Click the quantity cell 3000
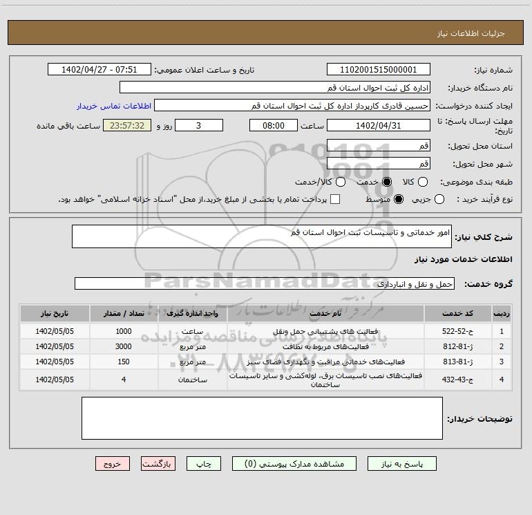 pyautogui.click(x=124, y=346)
